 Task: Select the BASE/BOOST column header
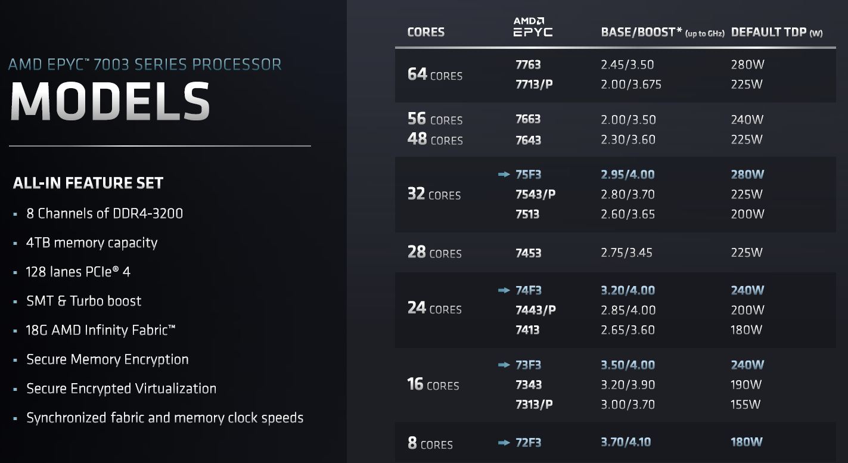point(641,32)
